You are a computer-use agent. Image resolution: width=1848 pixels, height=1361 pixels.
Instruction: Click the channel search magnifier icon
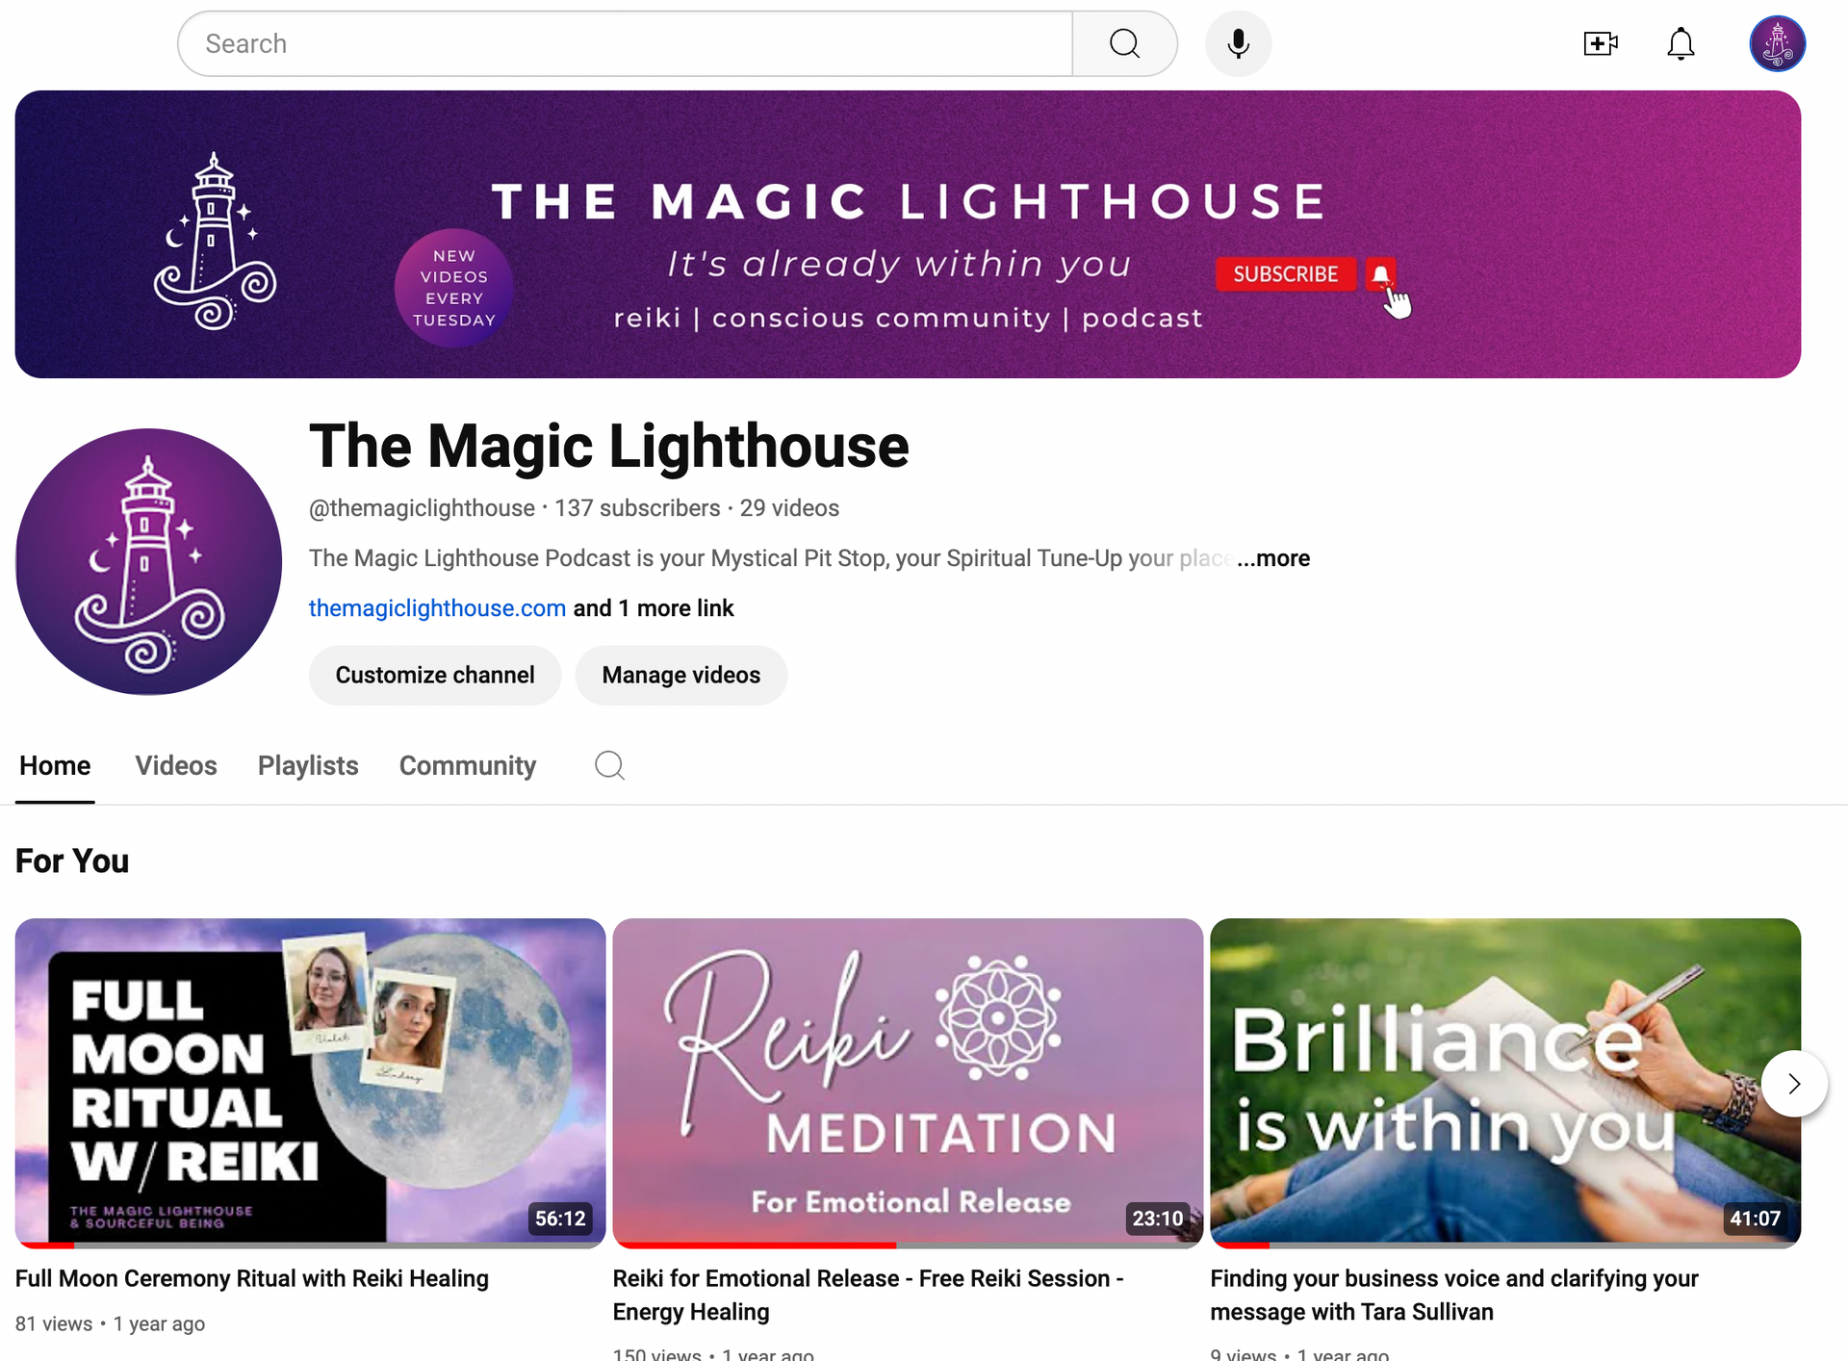click(x=609, y=766)
